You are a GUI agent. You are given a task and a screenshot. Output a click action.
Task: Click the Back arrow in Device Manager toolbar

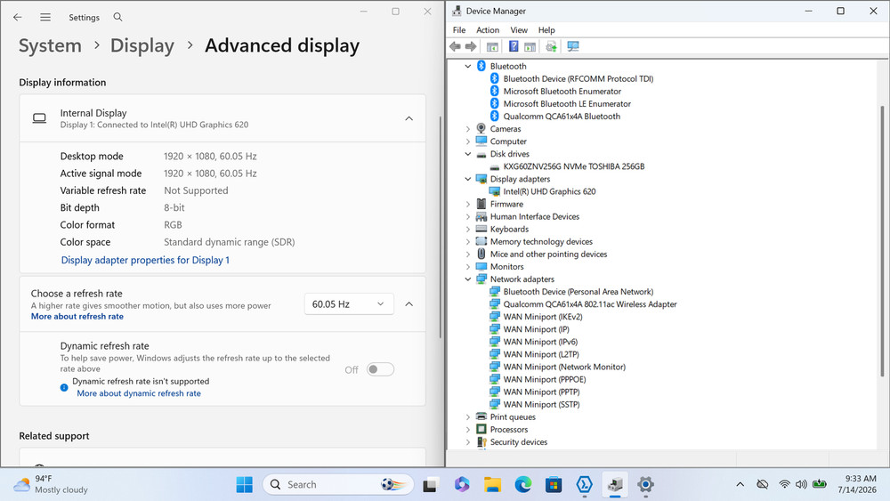point(455,46)
